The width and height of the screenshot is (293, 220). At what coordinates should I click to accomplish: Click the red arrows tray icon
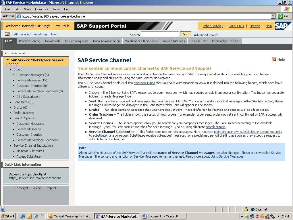coord(257,217)
